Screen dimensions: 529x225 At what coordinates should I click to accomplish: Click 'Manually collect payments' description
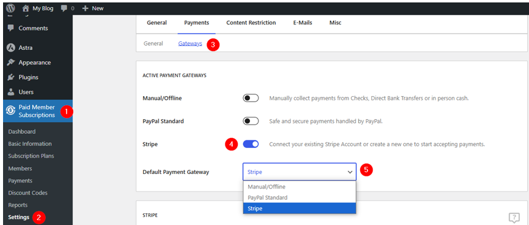(x=369, y=99)
